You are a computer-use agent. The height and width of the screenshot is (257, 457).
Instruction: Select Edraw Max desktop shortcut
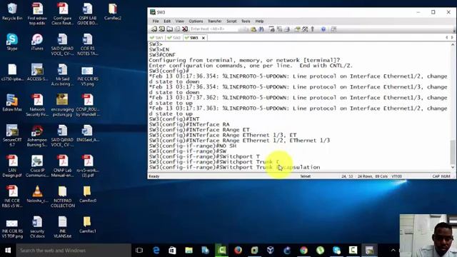point(12,103)
